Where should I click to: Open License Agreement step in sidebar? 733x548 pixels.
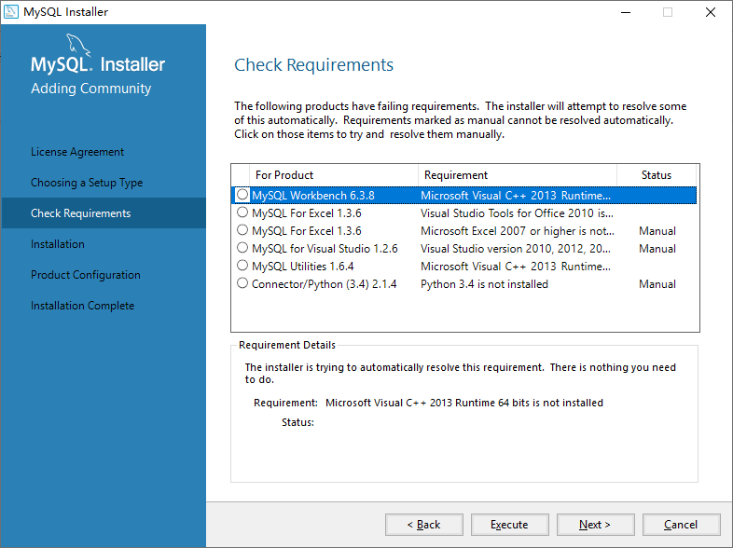tap(77, 152)
